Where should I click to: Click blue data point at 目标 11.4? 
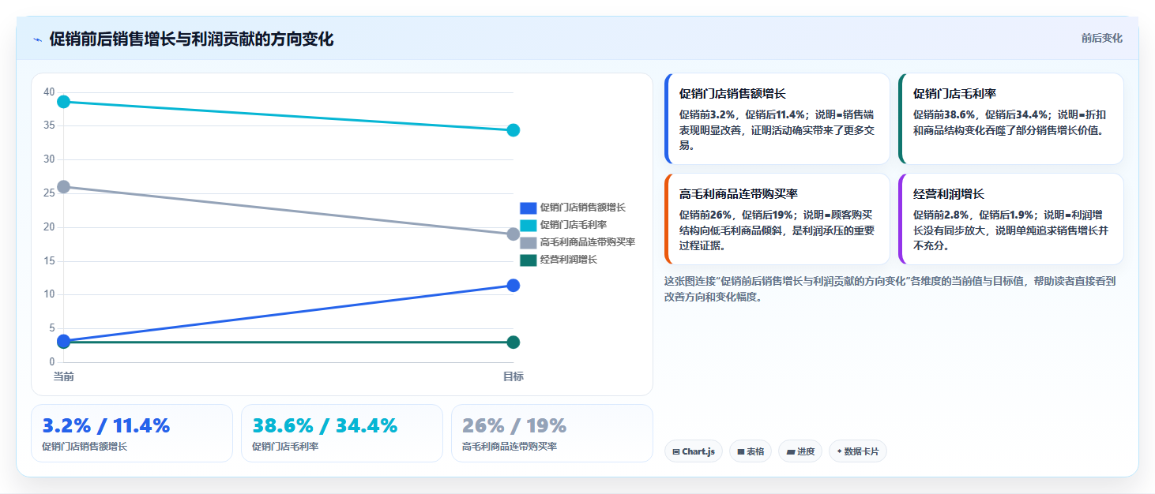click(513, 285)
